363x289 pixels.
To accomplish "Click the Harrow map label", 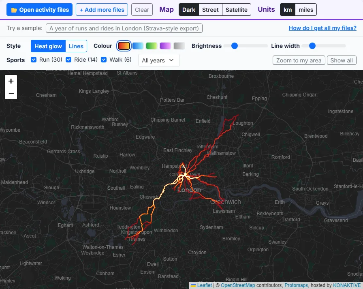I will 127,155.
